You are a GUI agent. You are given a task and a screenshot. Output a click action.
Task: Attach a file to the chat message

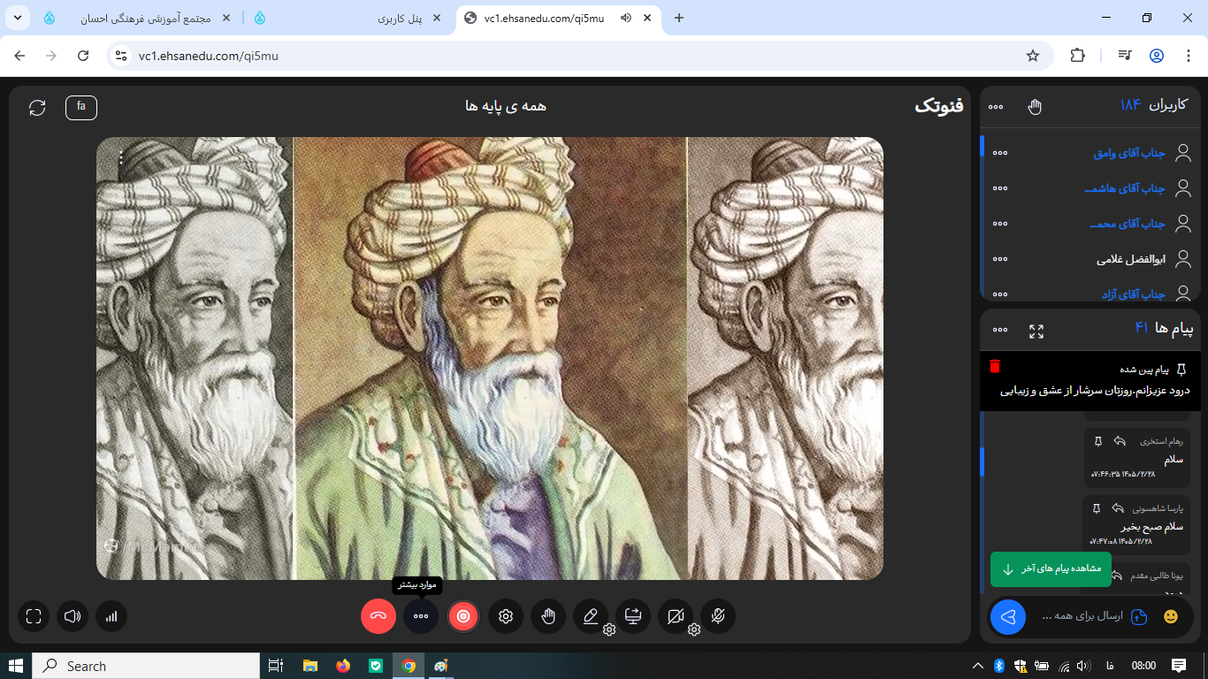[x=1139, y=617]
